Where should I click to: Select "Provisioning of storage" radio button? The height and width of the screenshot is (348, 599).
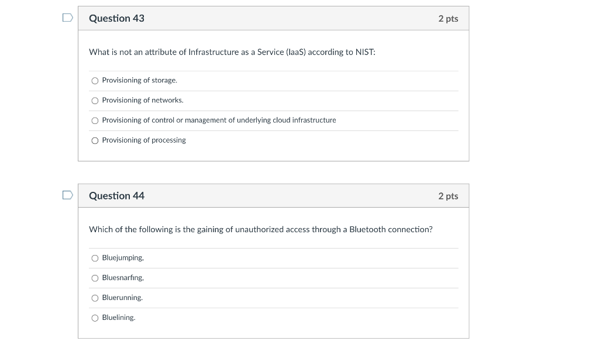[x=95, y=80]
